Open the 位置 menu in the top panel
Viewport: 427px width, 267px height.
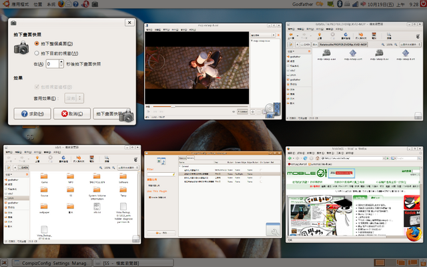(x=38, y=4)
